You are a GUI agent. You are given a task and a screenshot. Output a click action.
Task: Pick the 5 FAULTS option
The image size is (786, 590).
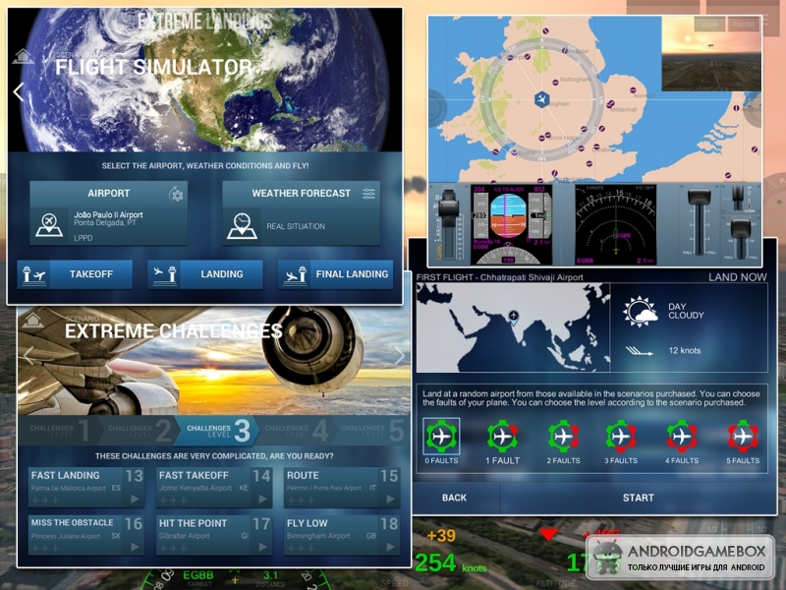point(743,442)
